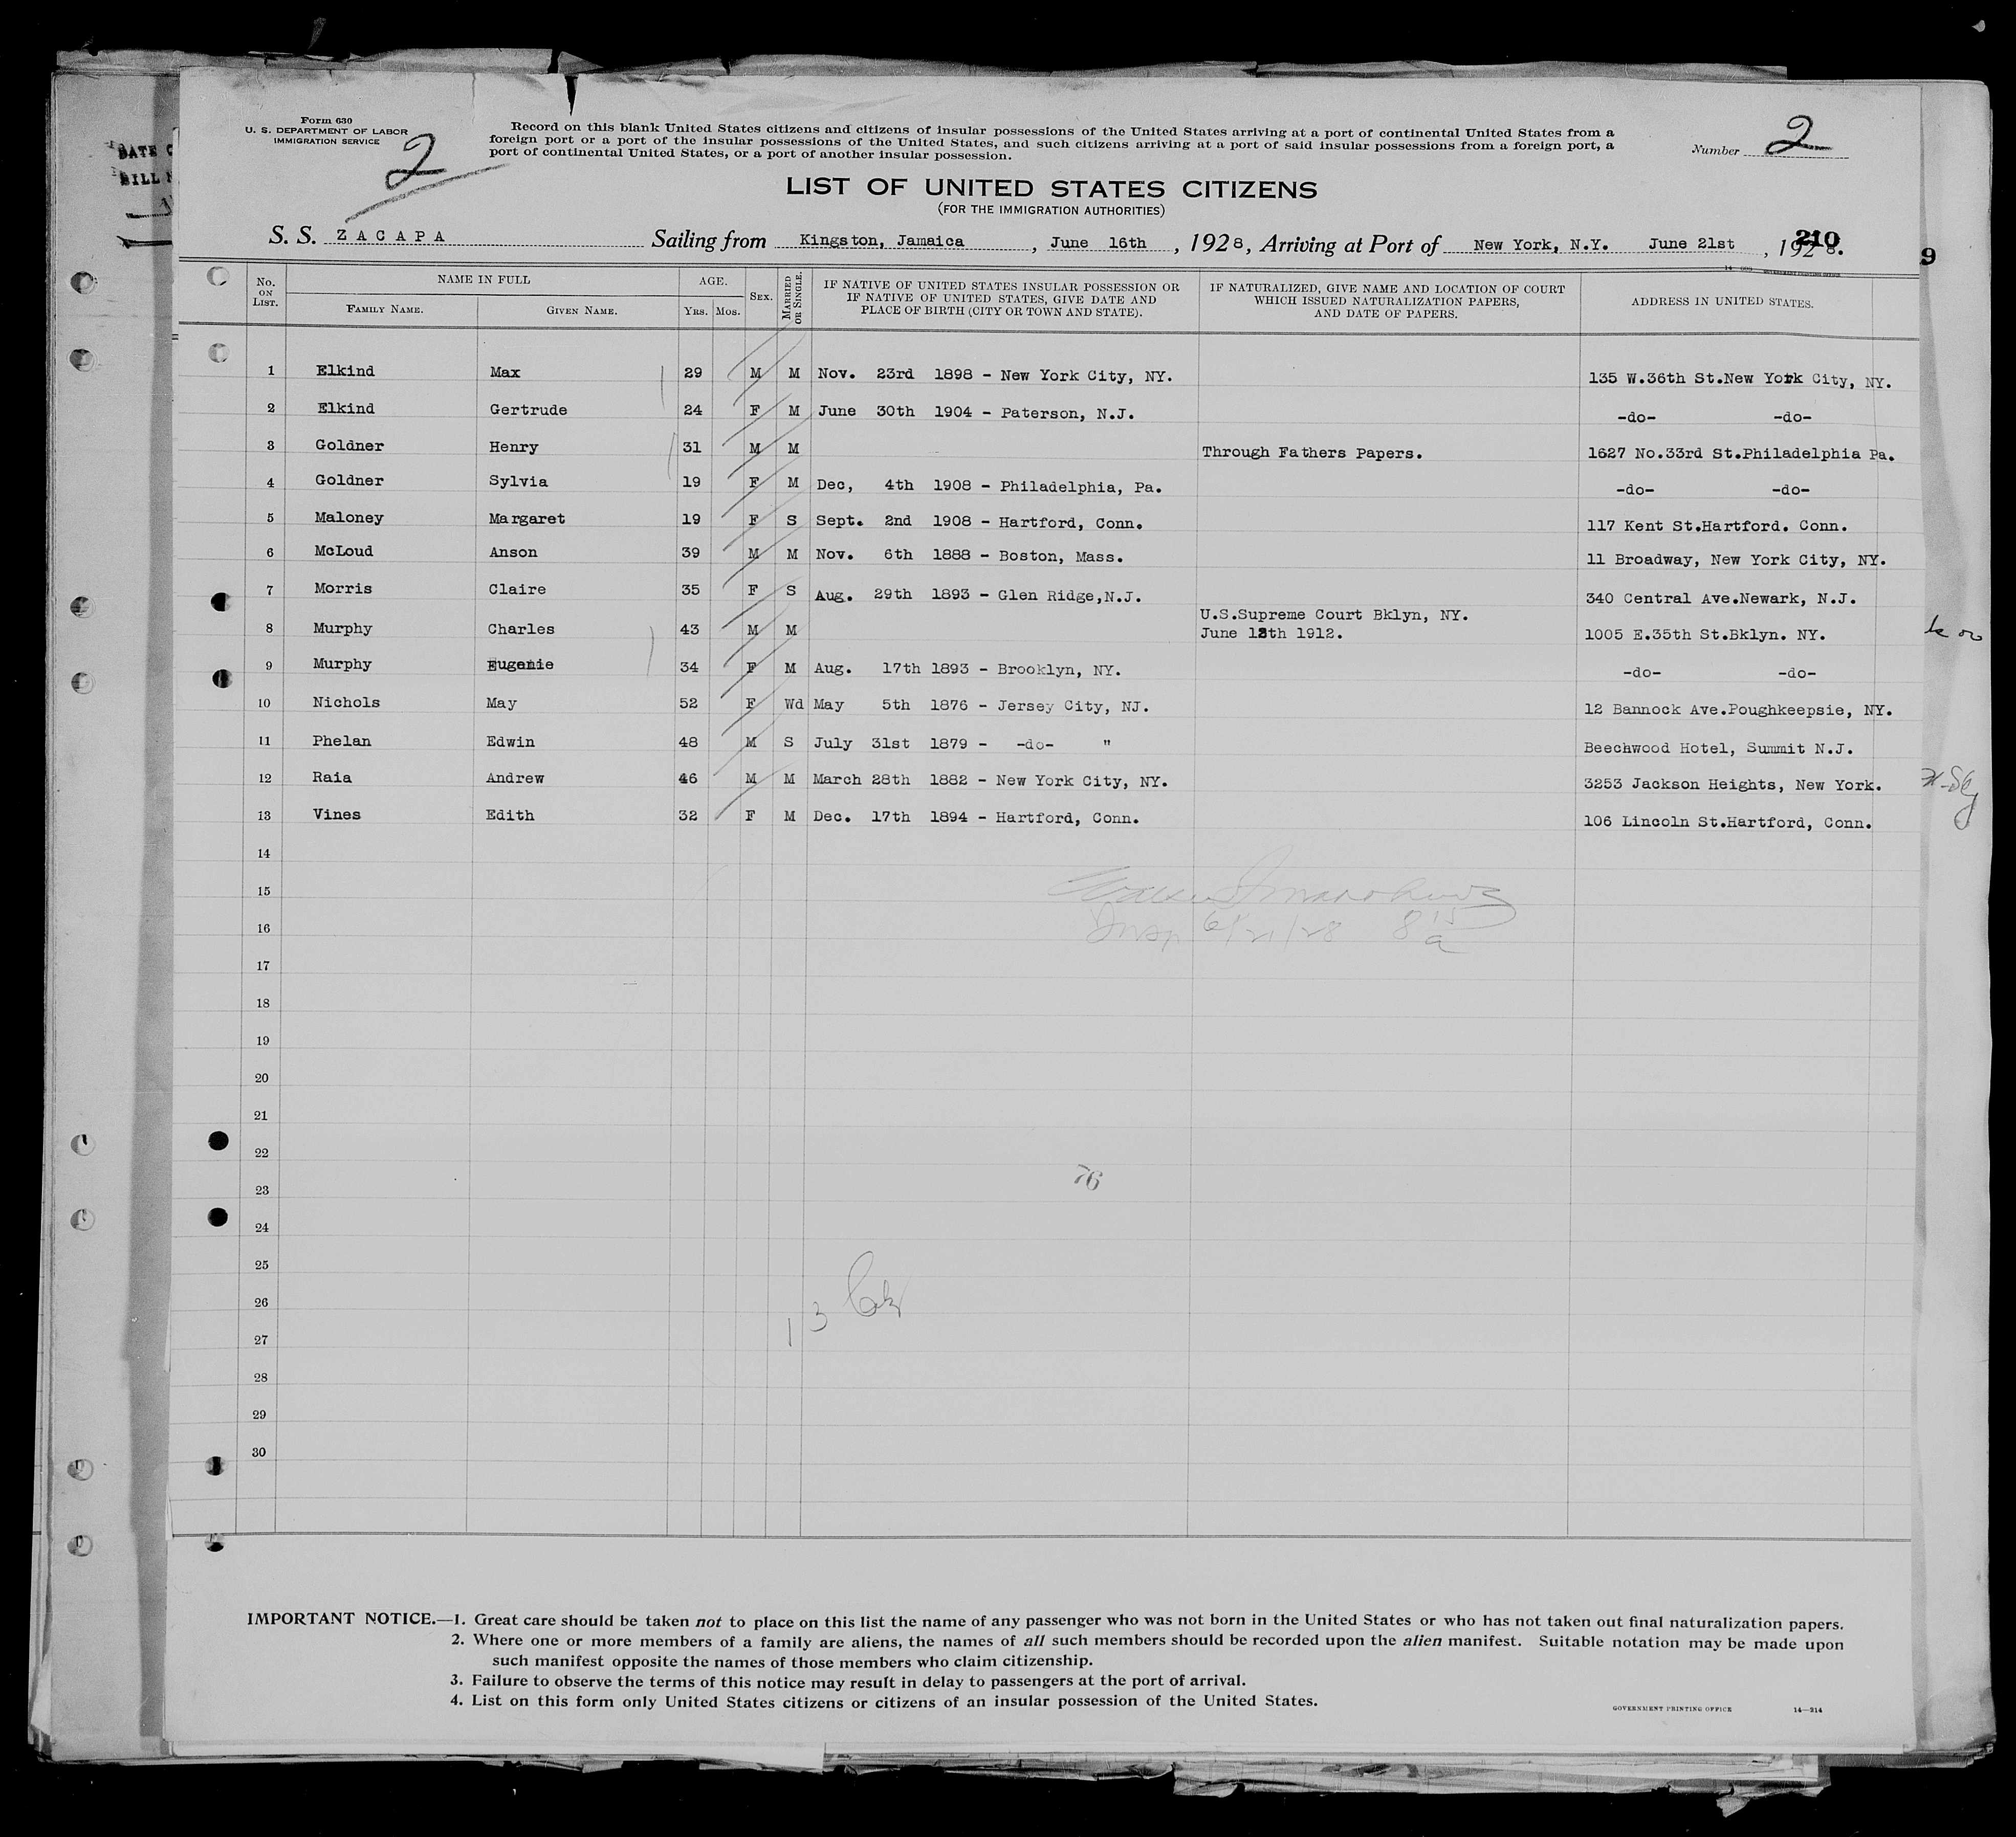
Task: Select the family name Goldner beside Henry
Action: 350,446
